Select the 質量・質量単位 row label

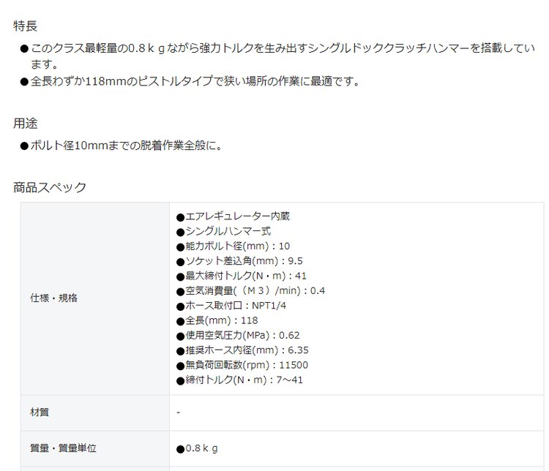pyautogui.click(x=63, y=448)
